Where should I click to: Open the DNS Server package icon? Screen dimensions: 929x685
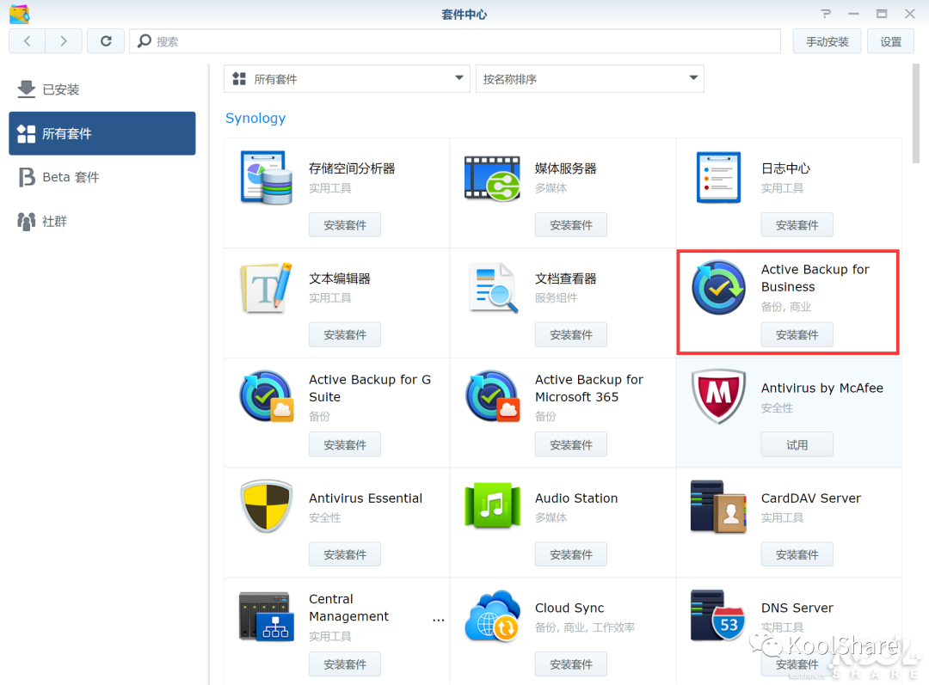click(x=718, y=616)
